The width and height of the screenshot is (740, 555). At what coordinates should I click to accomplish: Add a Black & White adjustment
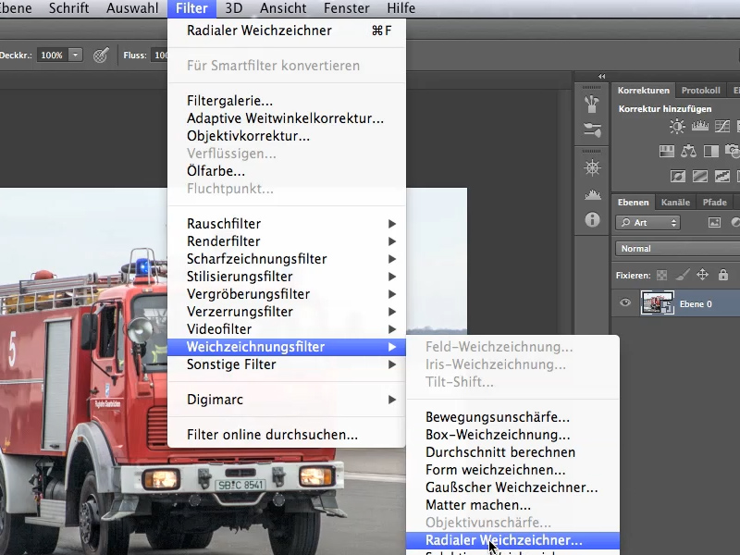pos(711,152)
